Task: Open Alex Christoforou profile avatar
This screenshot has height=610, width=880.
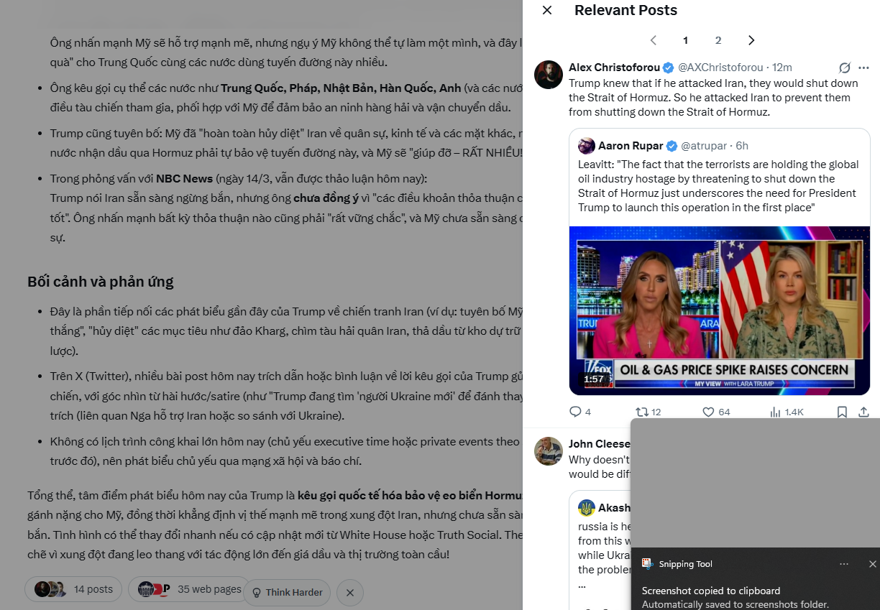Action: click(548, 75)
